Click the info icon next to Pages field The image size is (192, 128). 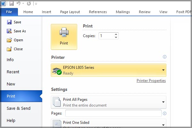click(x=164, y=114)
